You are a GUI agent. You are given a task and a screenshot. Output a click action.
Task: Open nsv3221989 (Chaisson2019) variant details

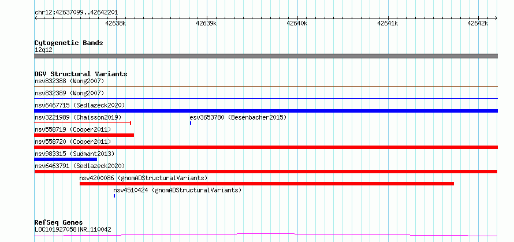[x=78, y=117]
